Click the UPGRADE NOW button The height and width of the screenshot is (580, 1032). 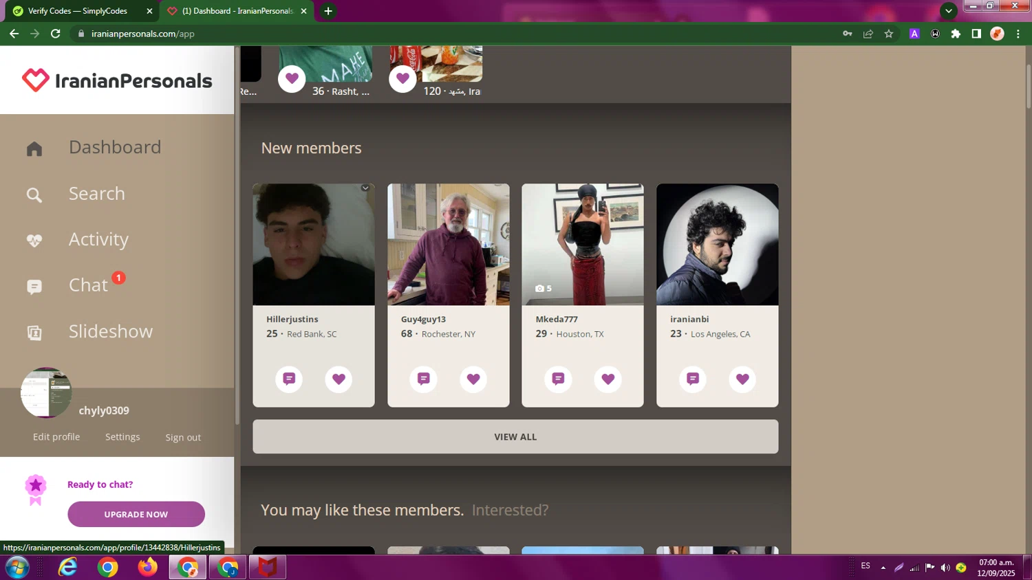pos(136,514)
